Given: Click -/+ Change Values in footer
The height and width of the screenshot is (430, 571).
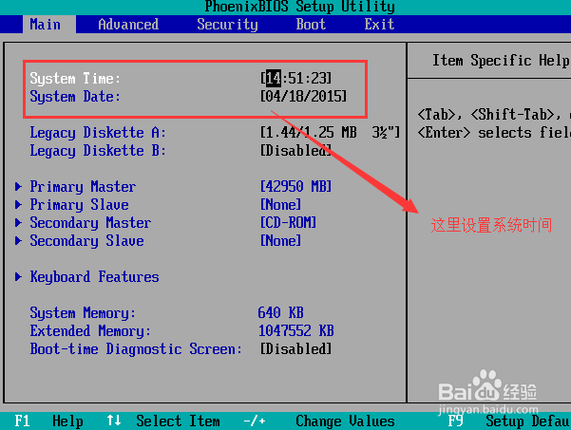Looking at the screenshot, I should point(319,421).
